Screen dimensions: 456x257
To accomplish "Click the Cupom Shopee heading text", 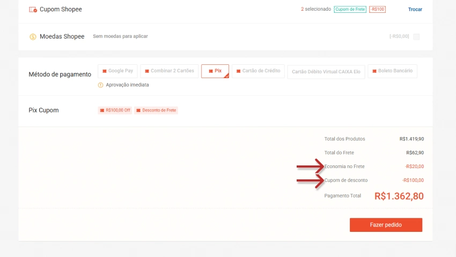I will (x=61, y=9).
